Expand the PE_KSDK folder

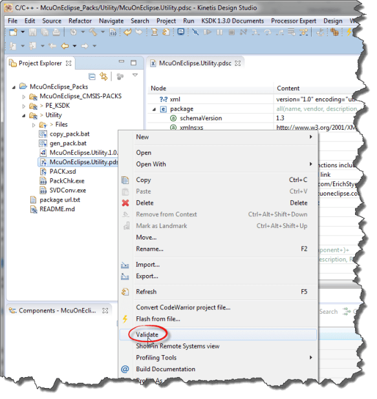(x=24, y=106)
